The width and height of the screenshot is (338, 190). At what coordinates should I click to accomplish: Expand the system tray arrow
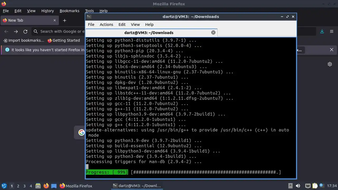pos(290,186)
